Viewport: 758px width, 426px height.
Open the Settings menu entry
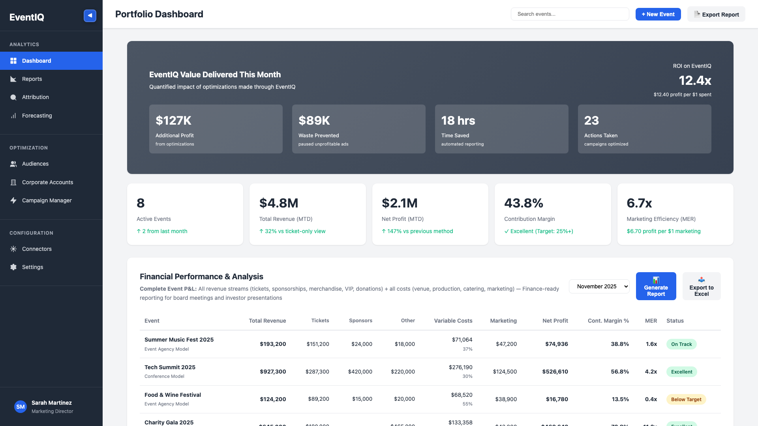tap(32, 267)
